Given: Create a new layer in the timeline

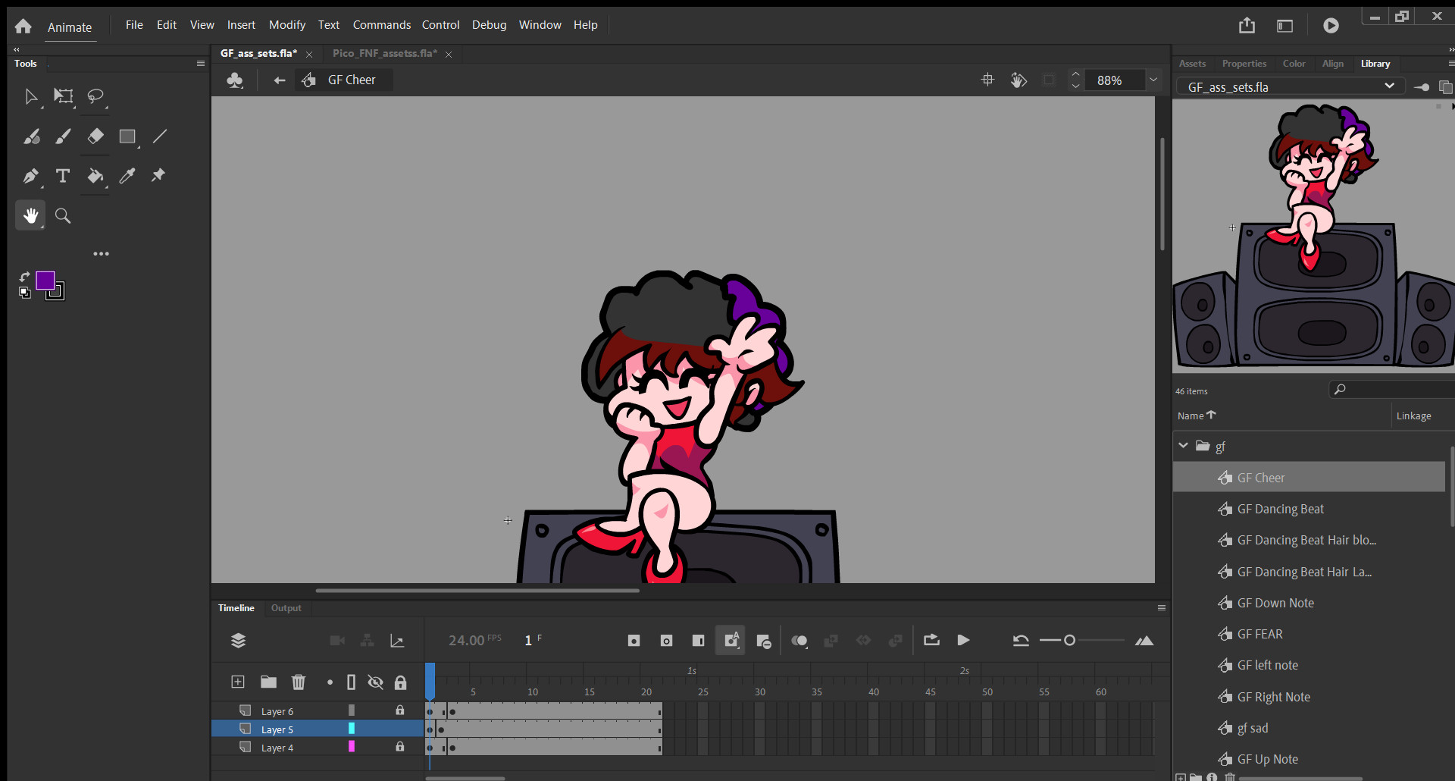Looking at the screenshot, I should pyautogui.click(x=238, y=682).
